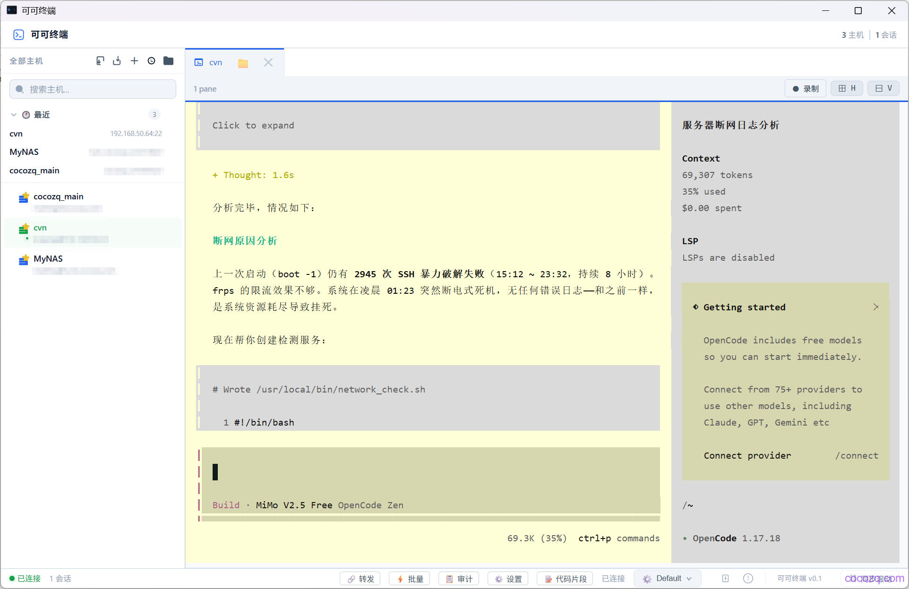This screenshot has width=909, height=589.
Task: Click the small panel icon in status bar
Action: click(725, 579)
